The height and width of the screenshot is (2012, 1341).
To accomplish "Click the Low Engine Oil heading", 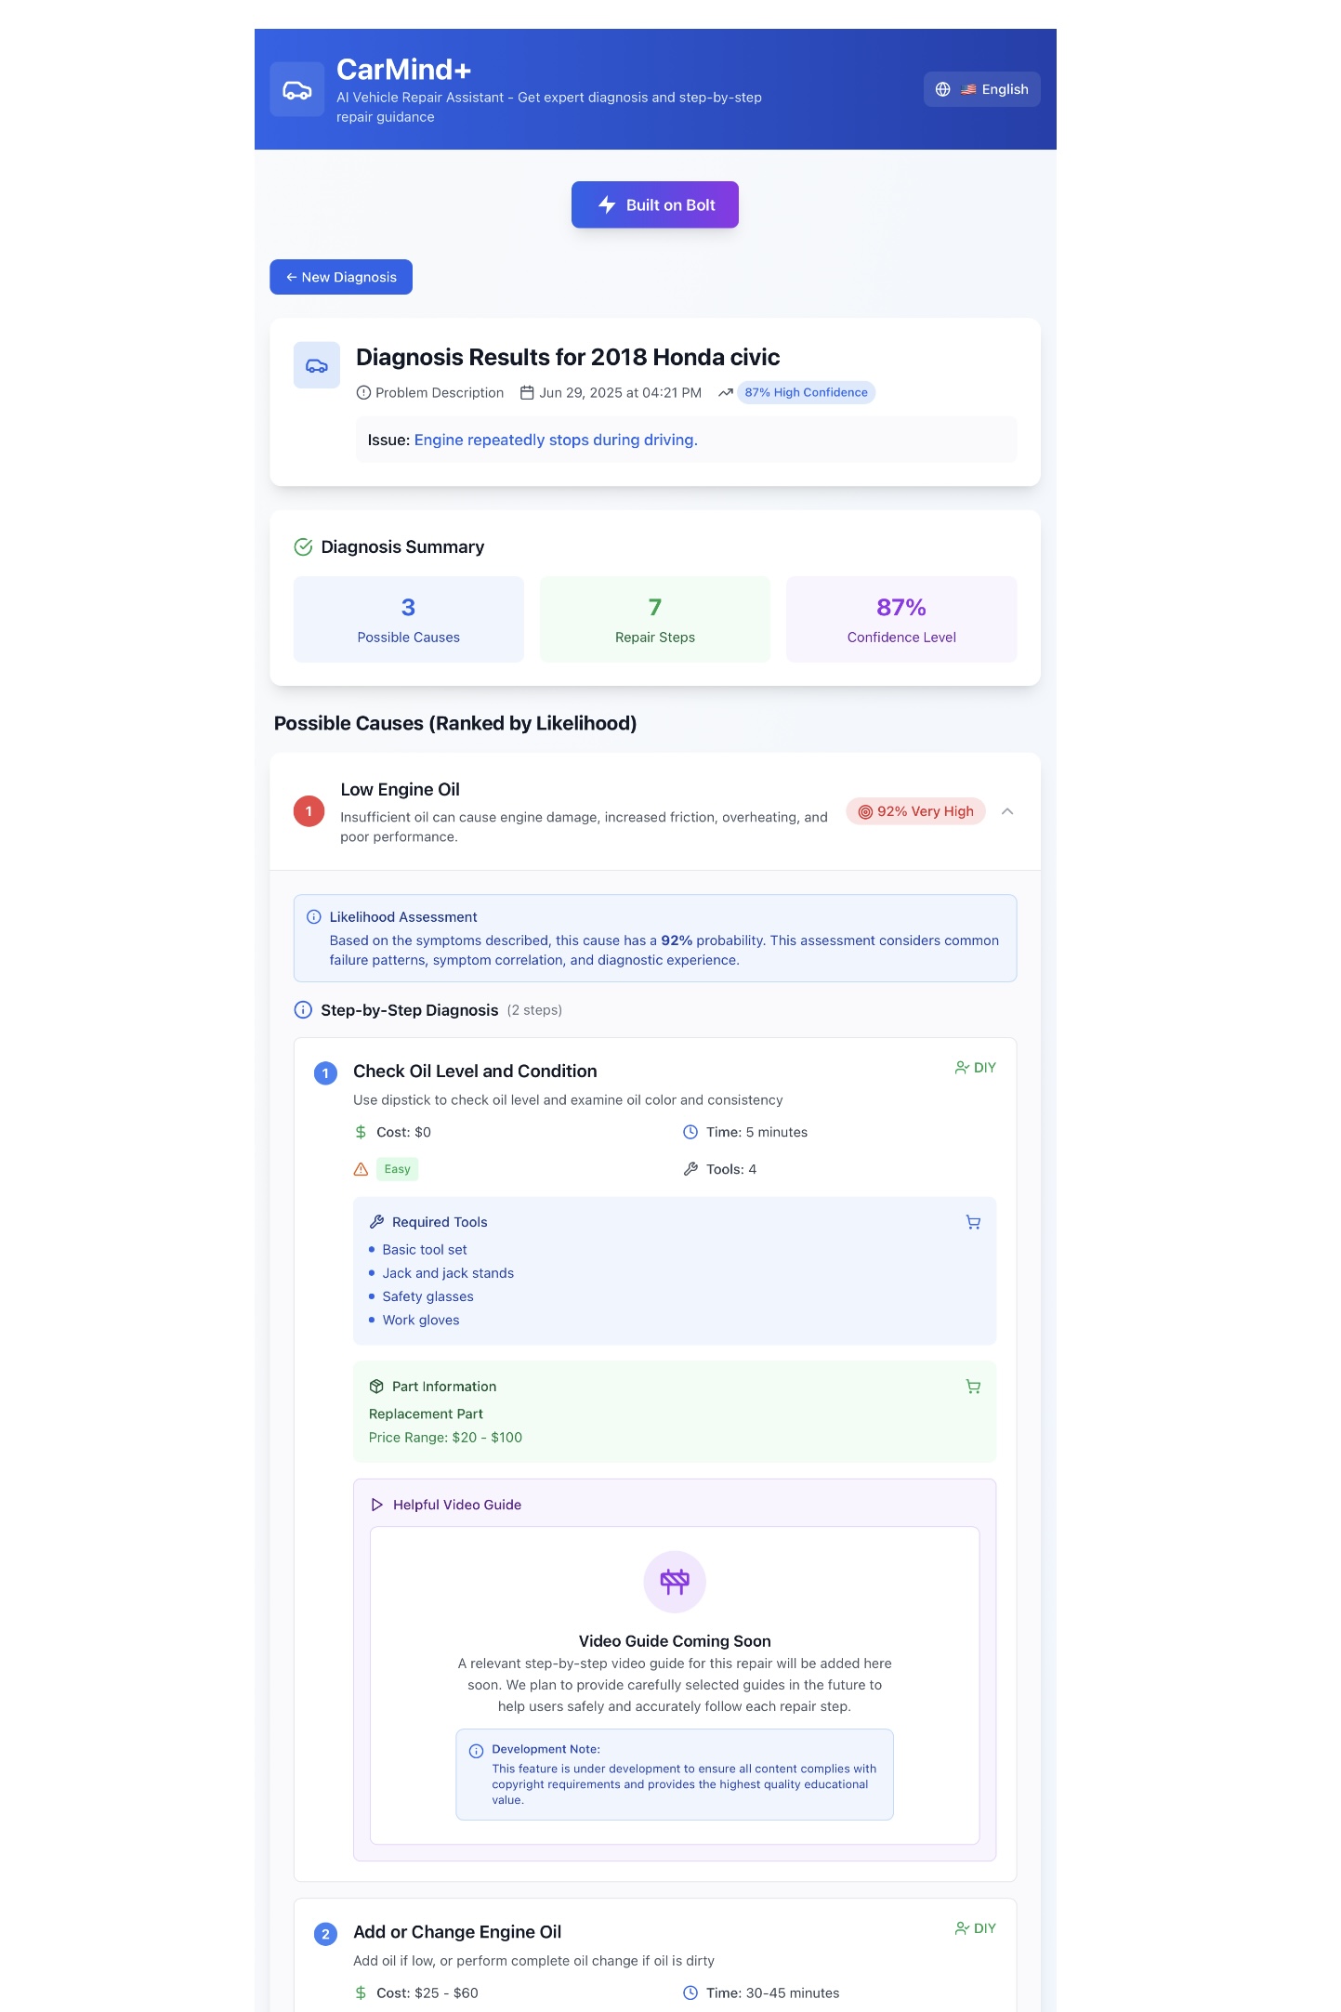I will pyautogui.click(x=401, y=789).
